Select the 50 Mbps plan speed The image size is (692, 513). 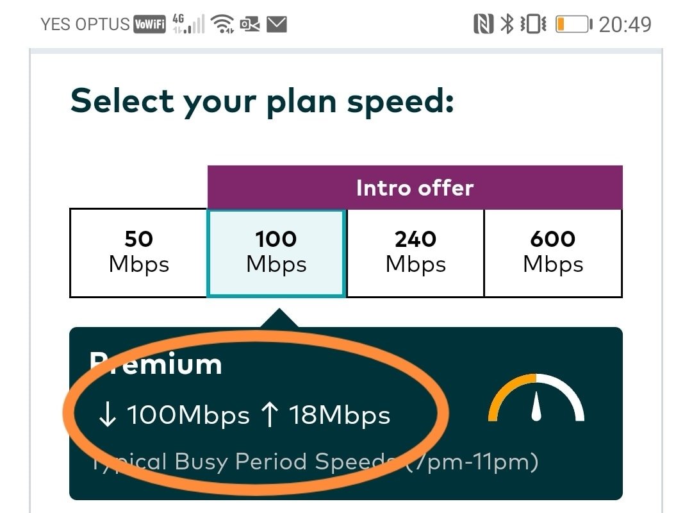138,252
